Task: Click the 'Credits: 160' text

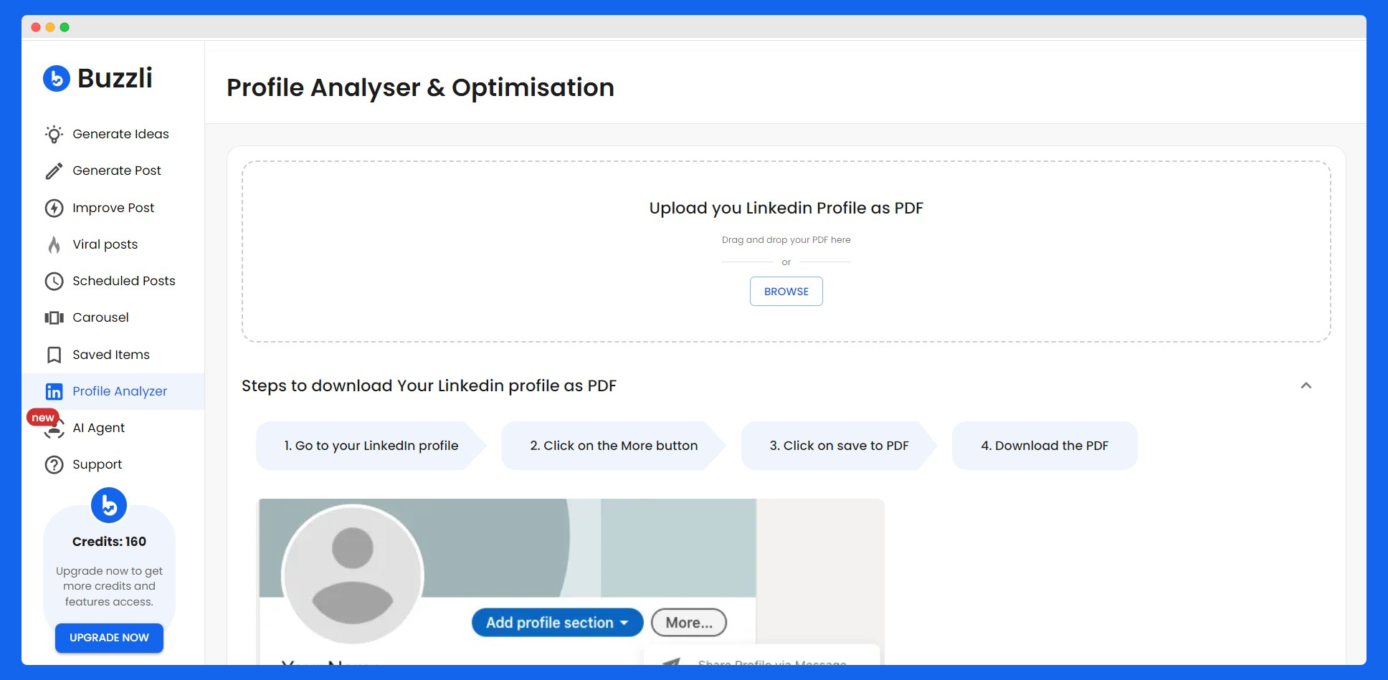Action: (109, 542)
